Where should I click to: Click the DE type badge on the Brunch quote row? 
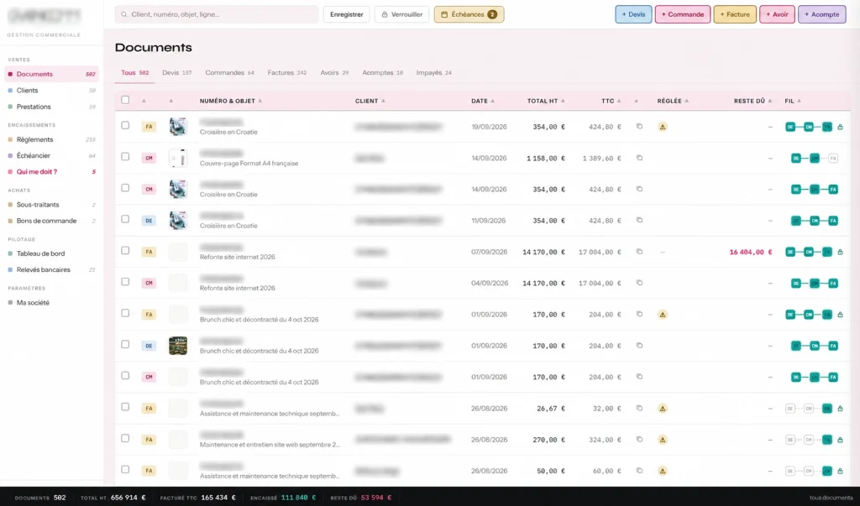tap(149, 346)
